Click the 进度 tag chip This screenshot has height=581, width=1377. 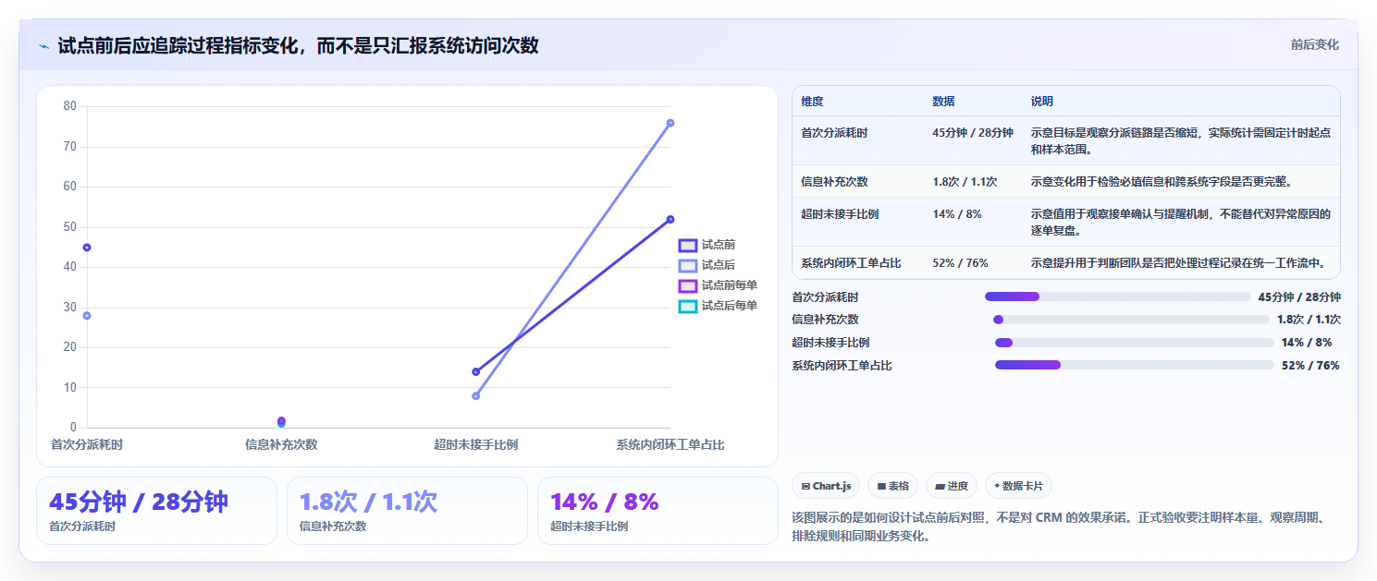[x=951, y=486]
